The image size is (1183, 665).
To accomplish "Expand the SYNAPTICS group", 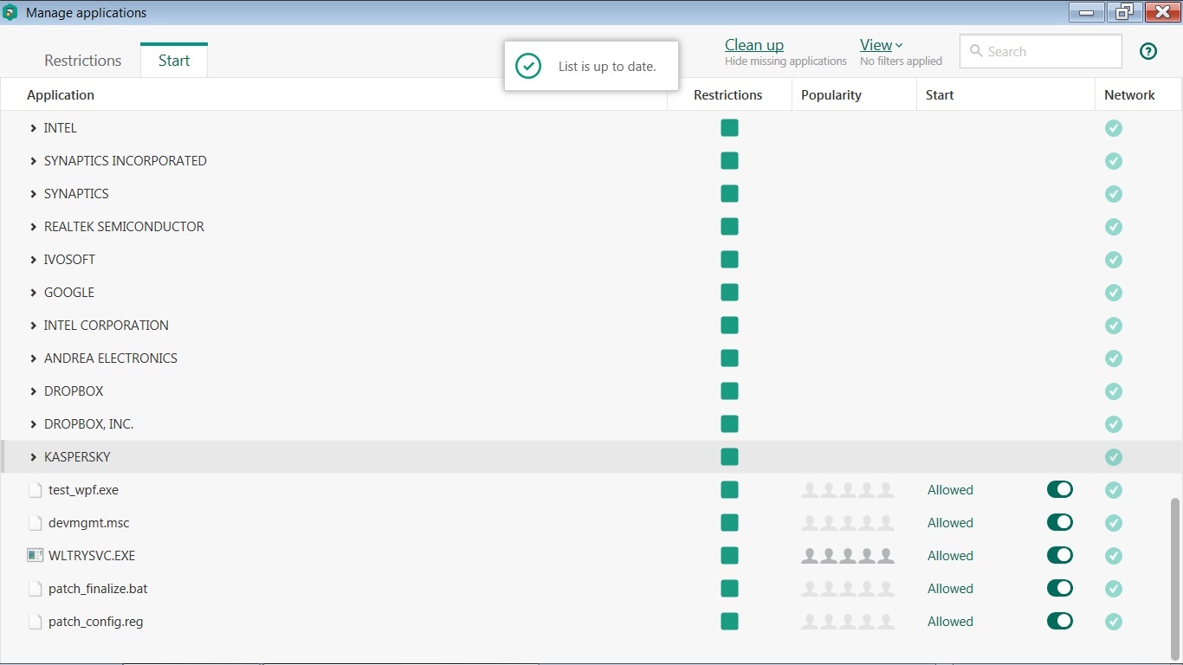I will point(33,194).
